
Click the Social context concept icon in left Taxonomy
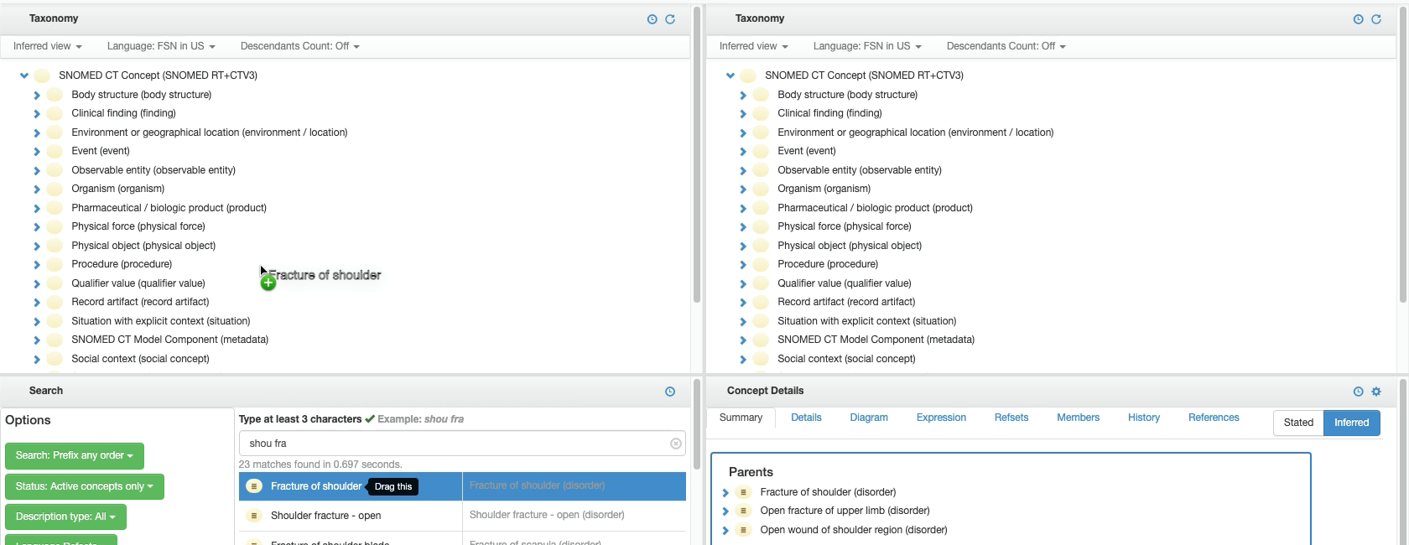tap(55, 359)
